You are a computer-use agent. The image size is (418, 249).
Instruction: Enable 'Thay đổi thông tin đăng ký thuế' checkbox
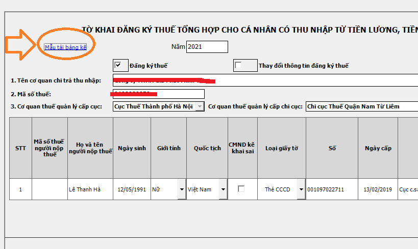(x=238, y=65)
